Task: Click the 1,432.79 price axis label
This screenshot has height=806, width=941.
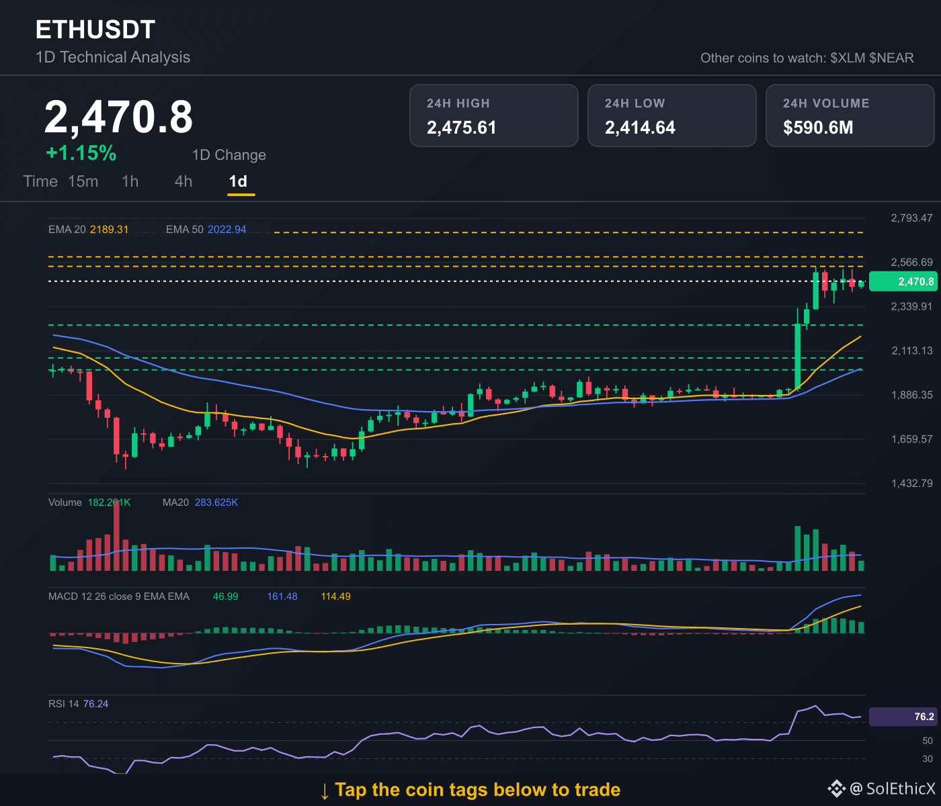Action: 911,484
